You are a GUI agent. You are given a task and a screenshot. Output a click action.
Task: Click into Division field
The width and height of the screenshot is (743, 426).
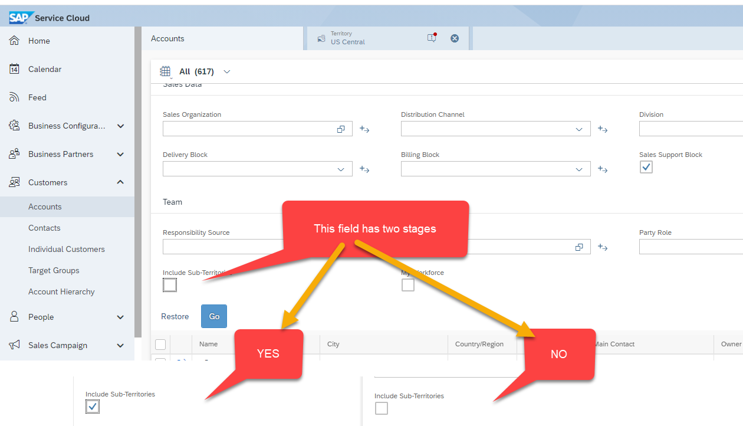691,129
